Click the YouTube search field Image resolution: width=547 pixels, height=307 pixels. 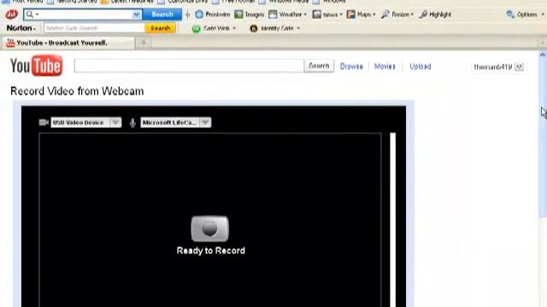189,66
